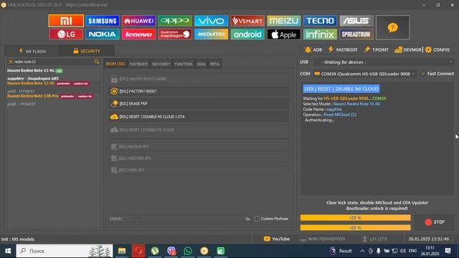Click the model search field

pyautogui.click(x=53, y=62)
